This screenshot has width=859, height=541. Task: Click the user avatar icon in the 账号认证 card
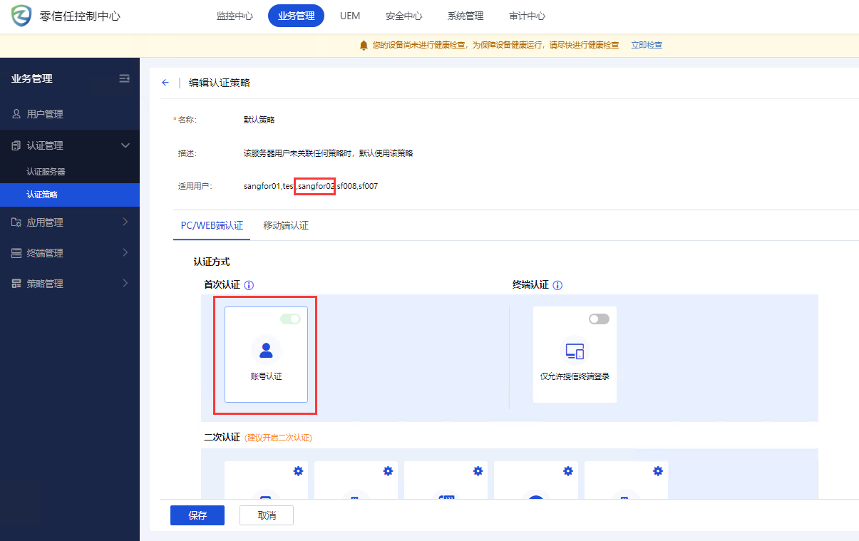pos(266,350)
